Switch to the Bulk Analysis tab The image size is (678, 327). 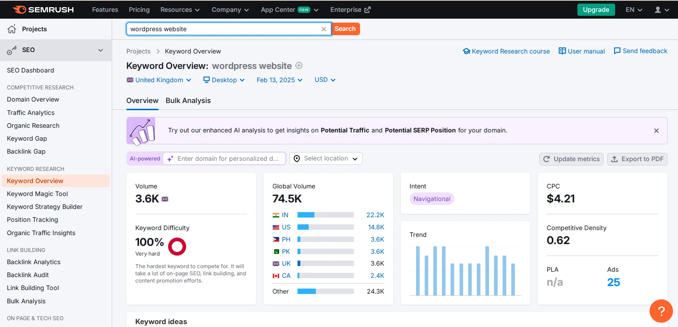tap(188, 101)
